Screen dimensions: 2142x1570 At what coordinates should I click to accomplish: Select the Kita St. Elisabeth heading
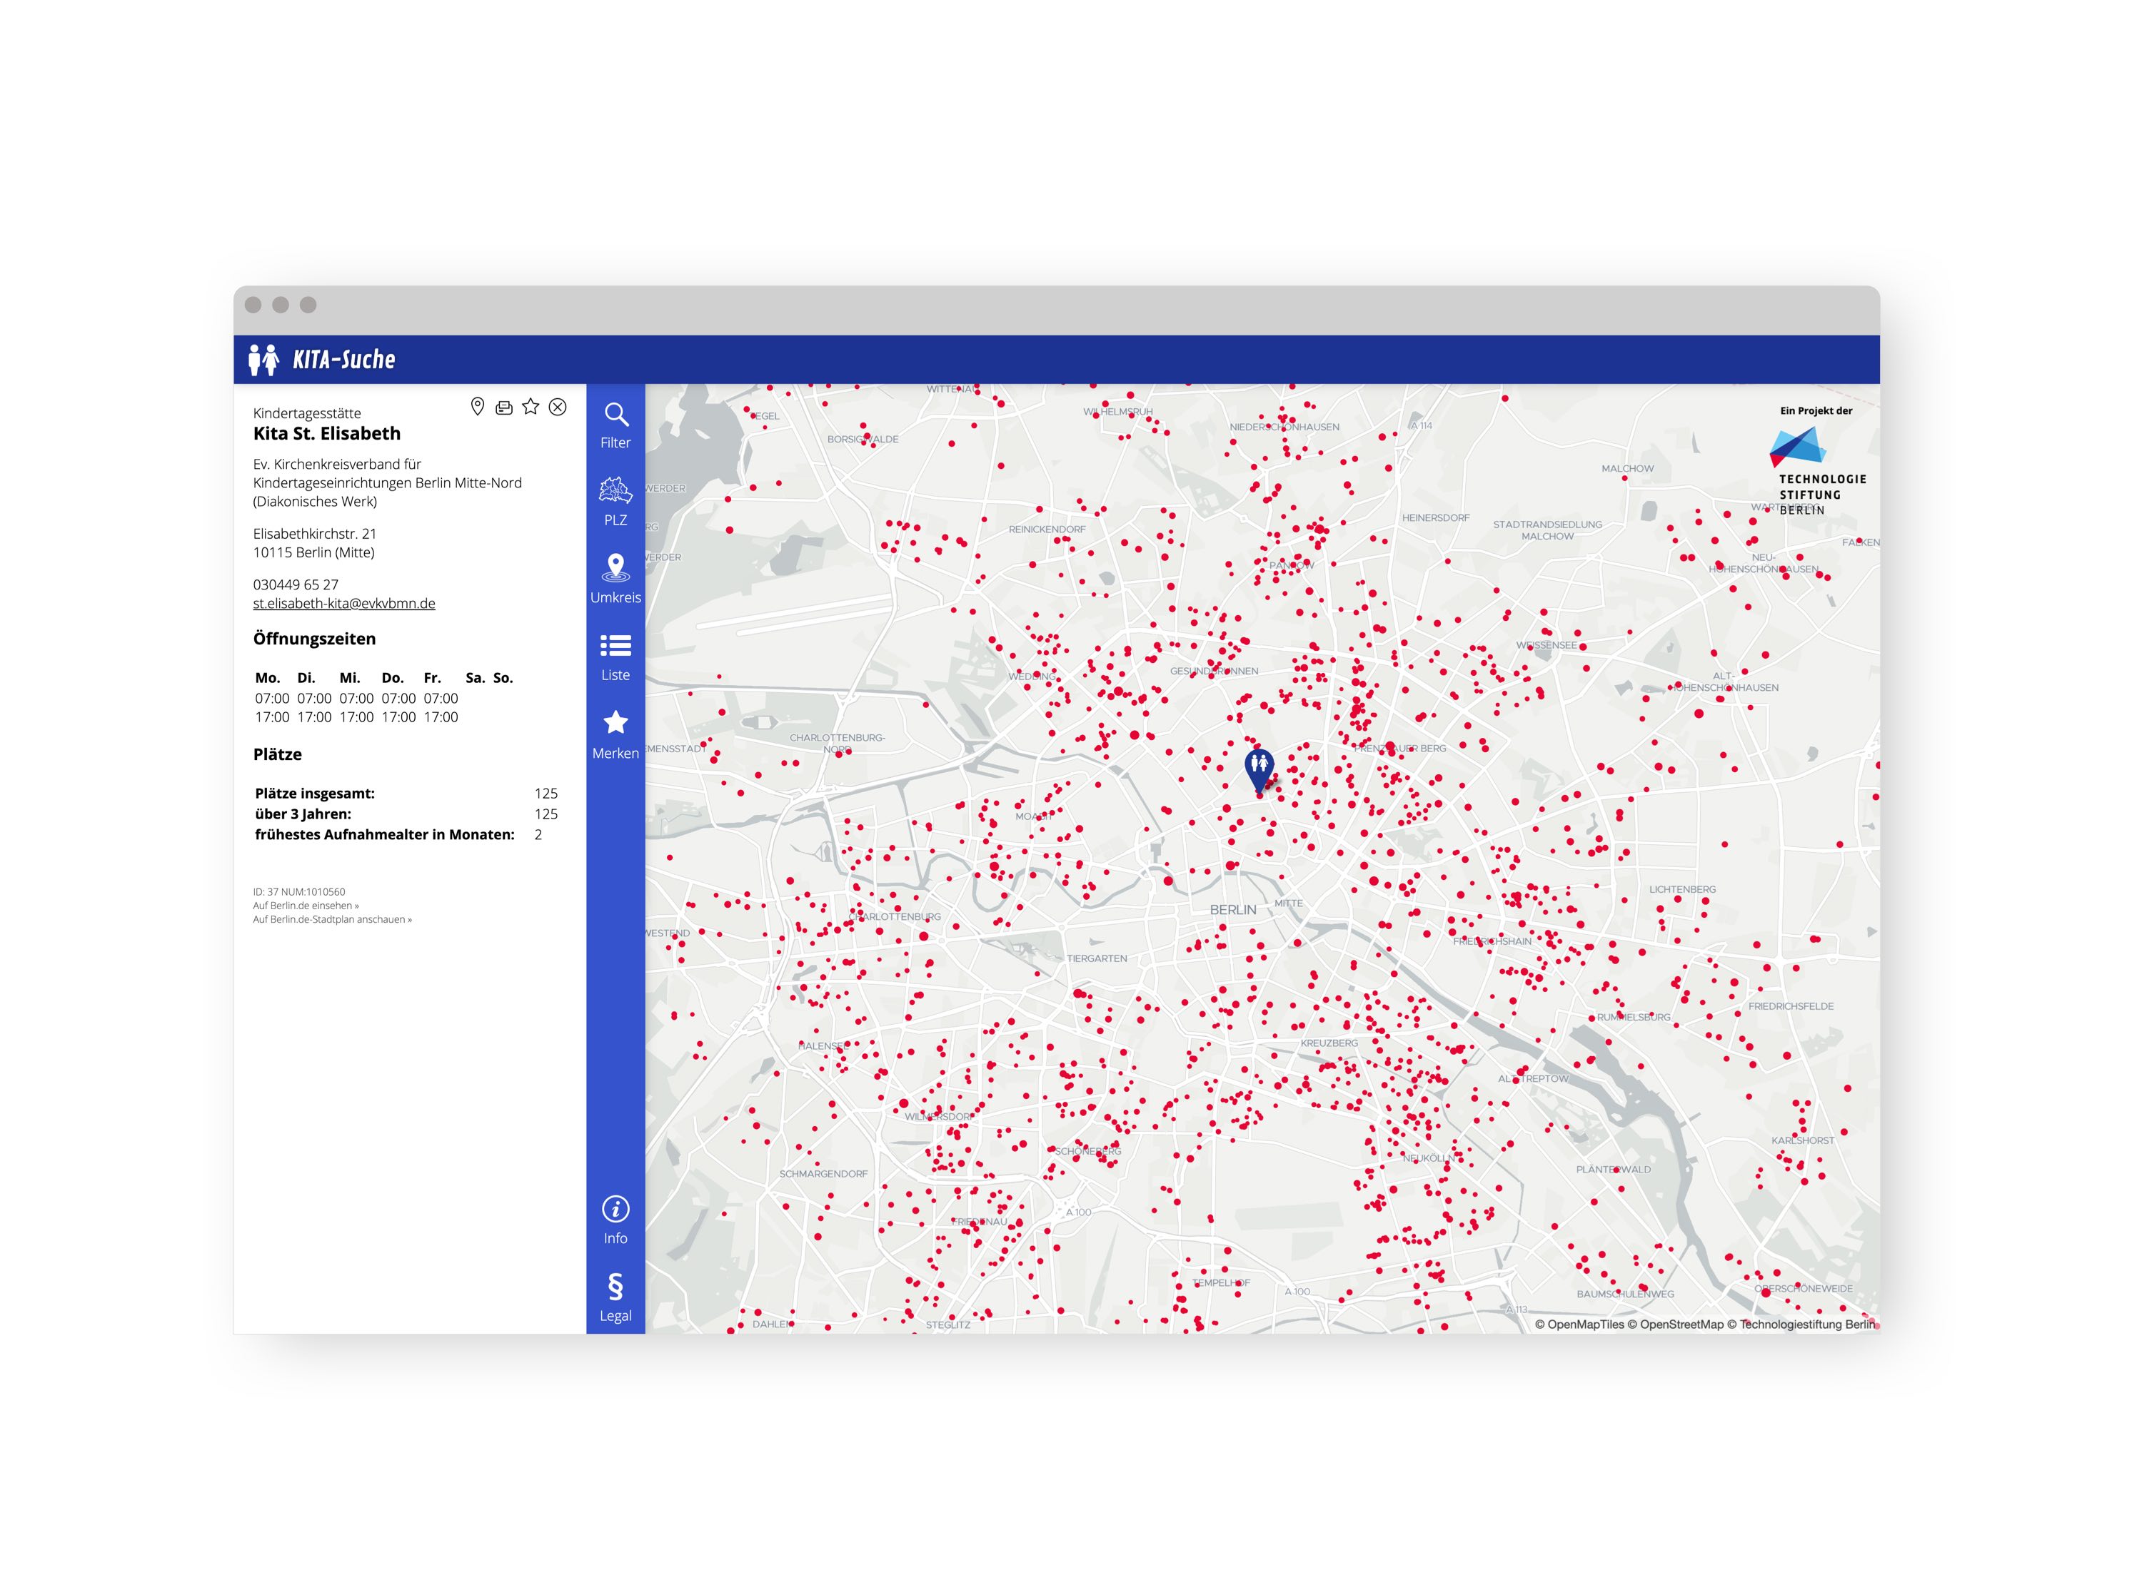click(327, 433)
